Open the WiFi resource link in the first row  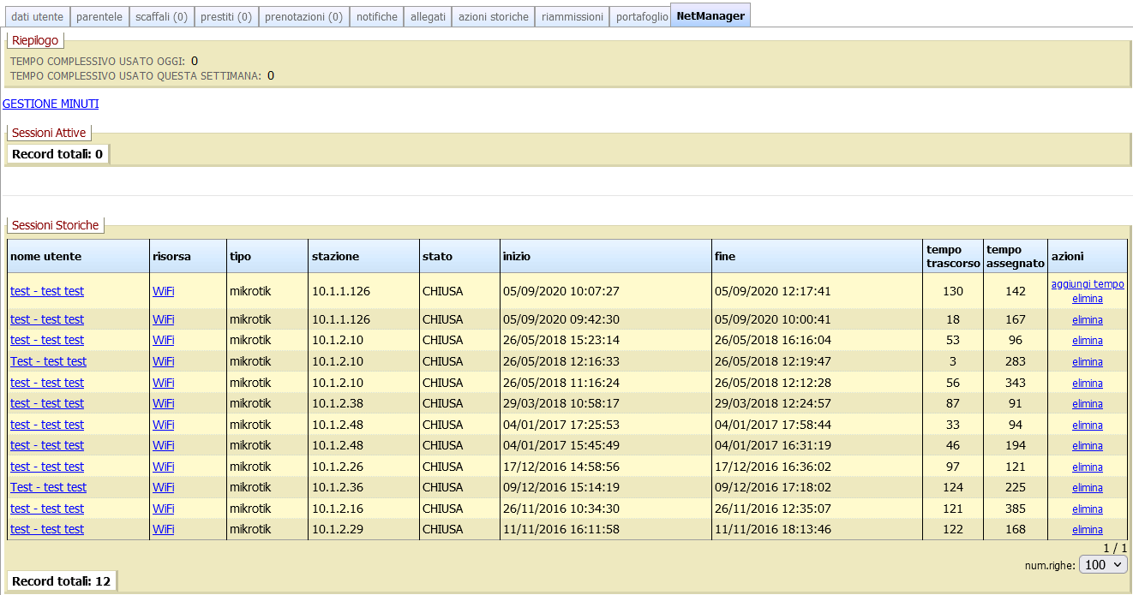tap(162, 291)
